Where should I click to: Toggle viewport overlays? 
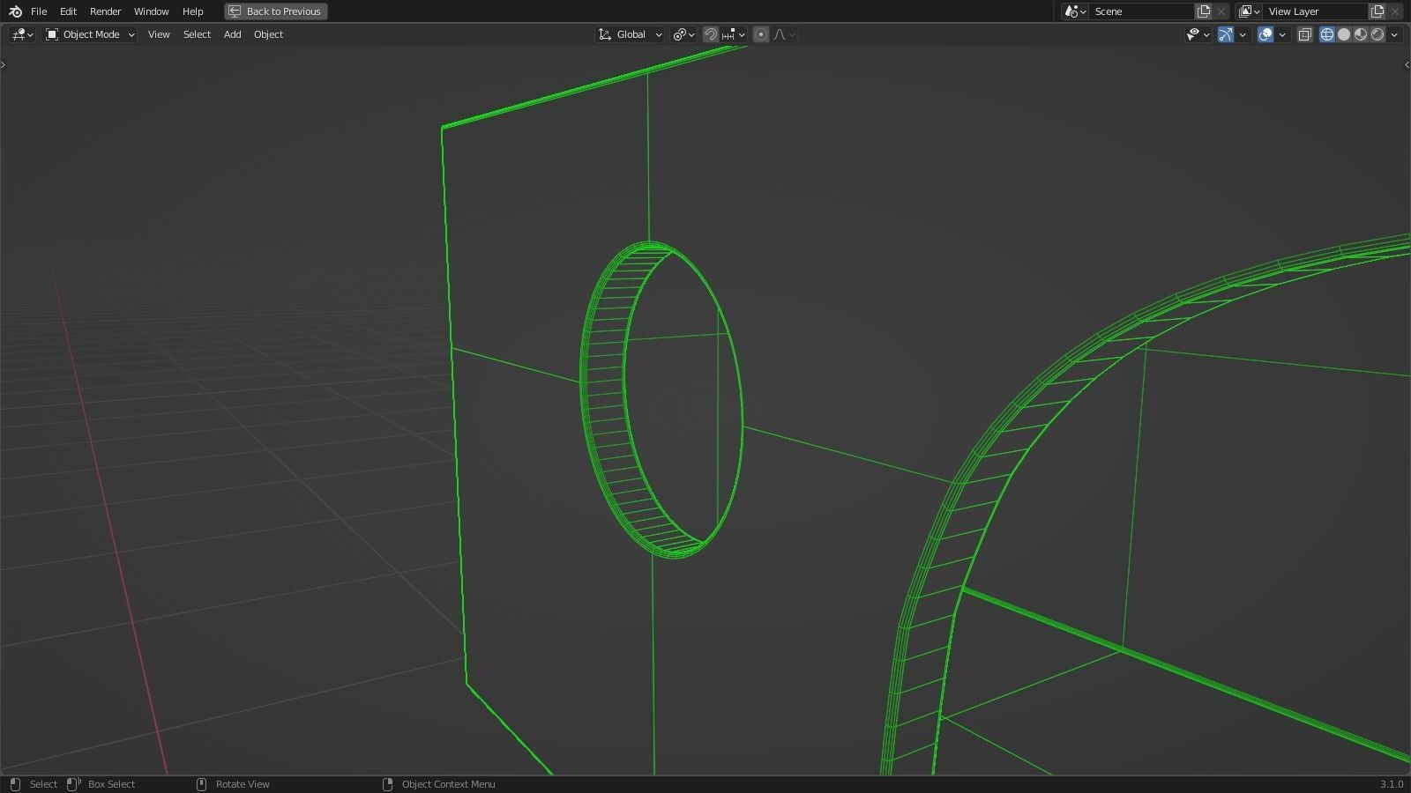click(1265, 34)
